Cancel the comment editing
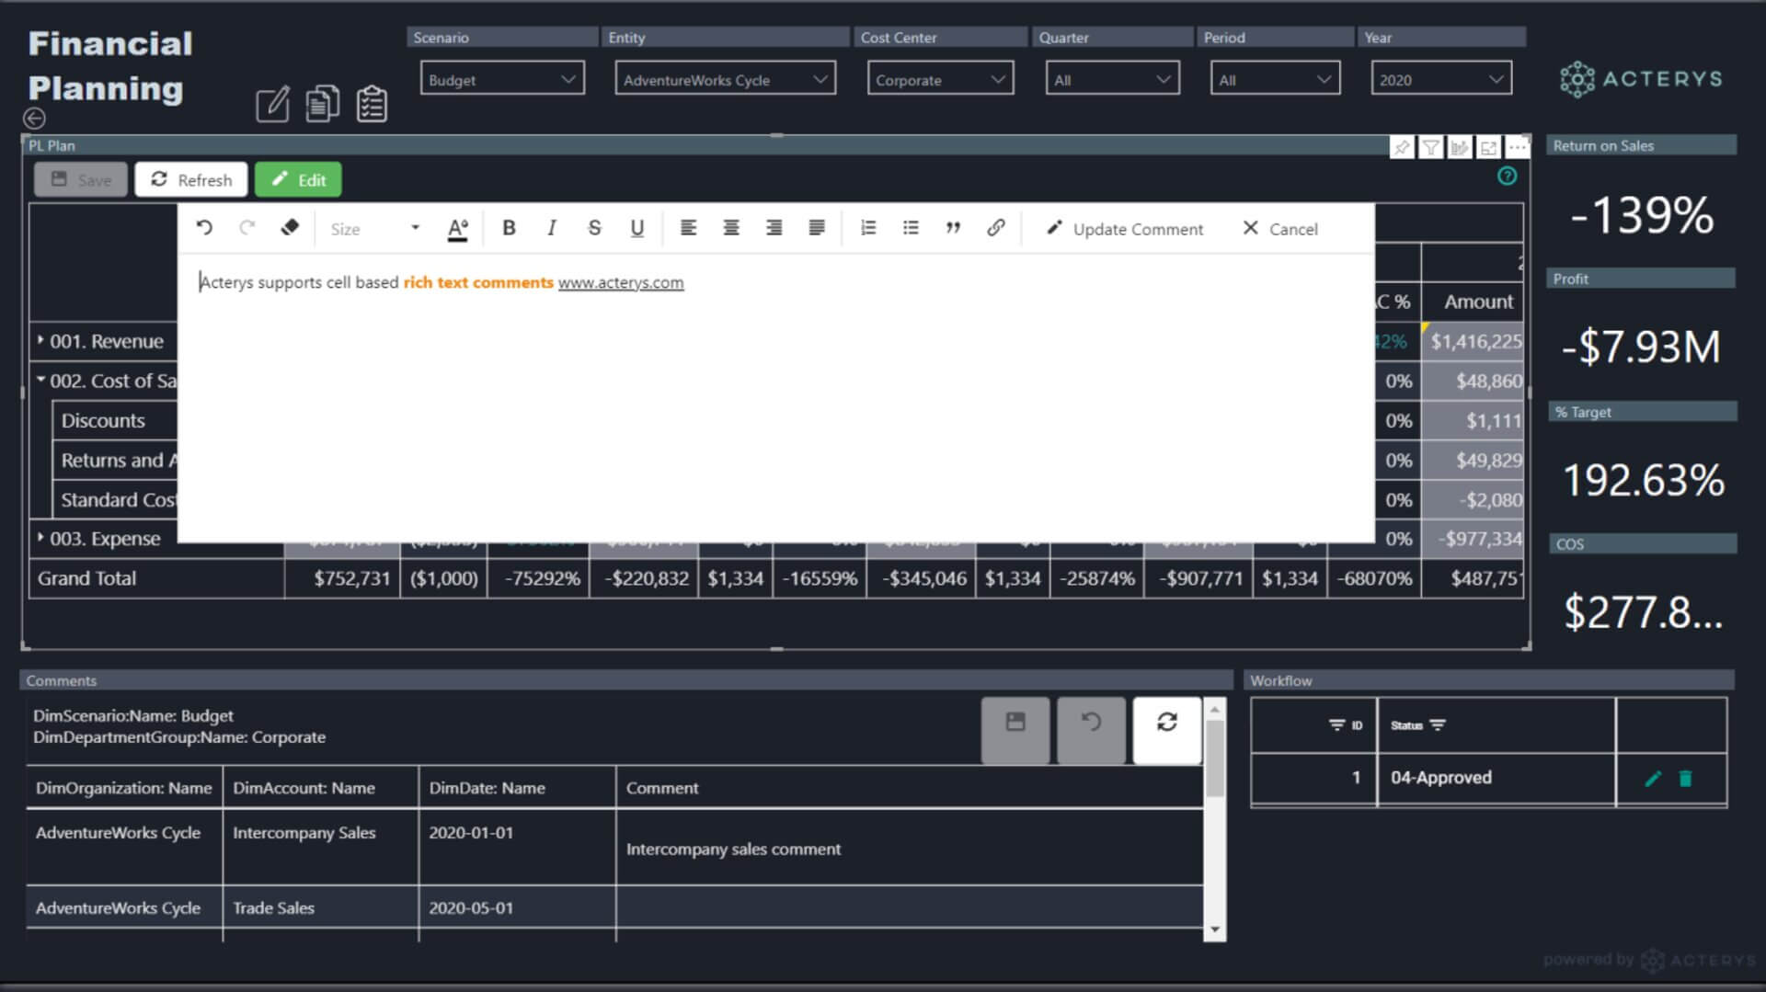 click(x=1280, y=229)
